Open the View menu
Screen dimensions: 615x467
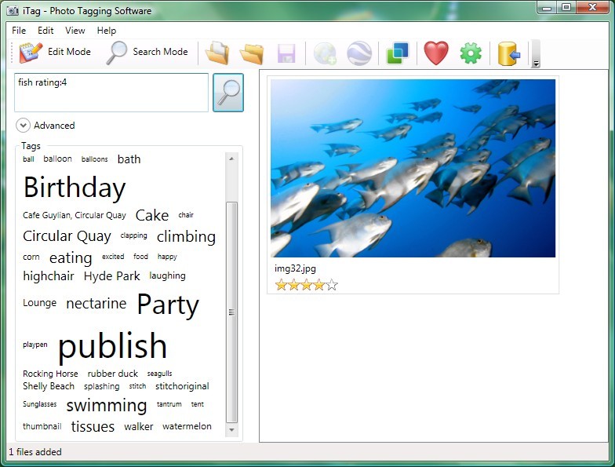point(75,31)
